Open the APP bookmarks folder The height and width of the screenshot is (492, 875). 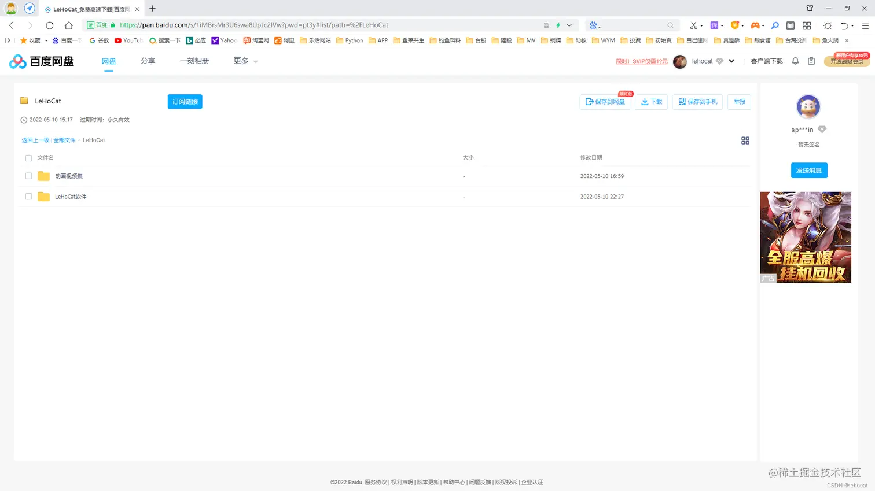click(x=378, y=40)
